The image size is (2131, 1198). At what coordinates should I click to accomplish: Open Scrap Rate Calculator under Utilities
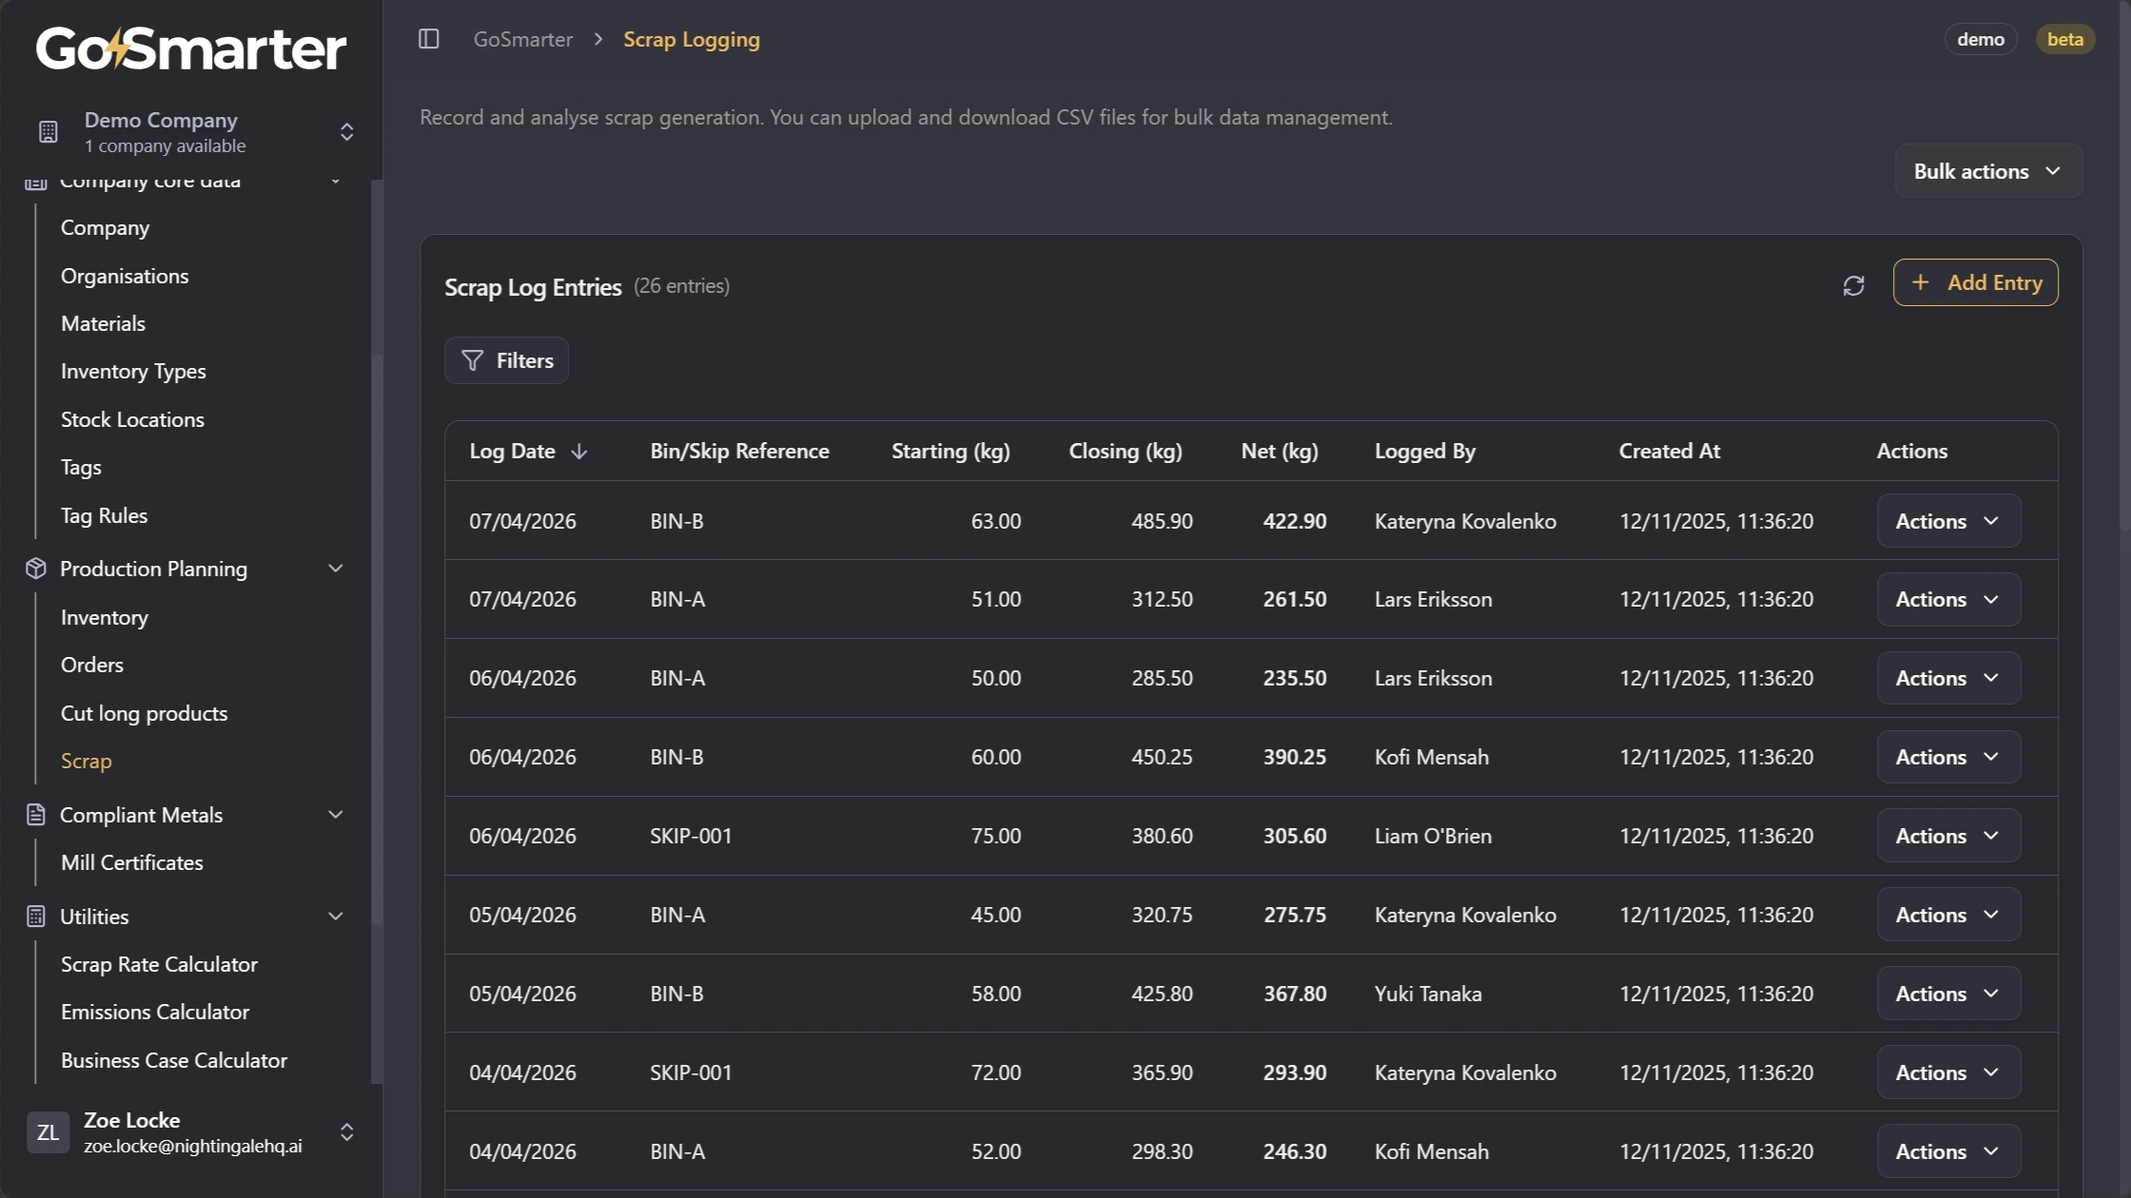point(159,964)
